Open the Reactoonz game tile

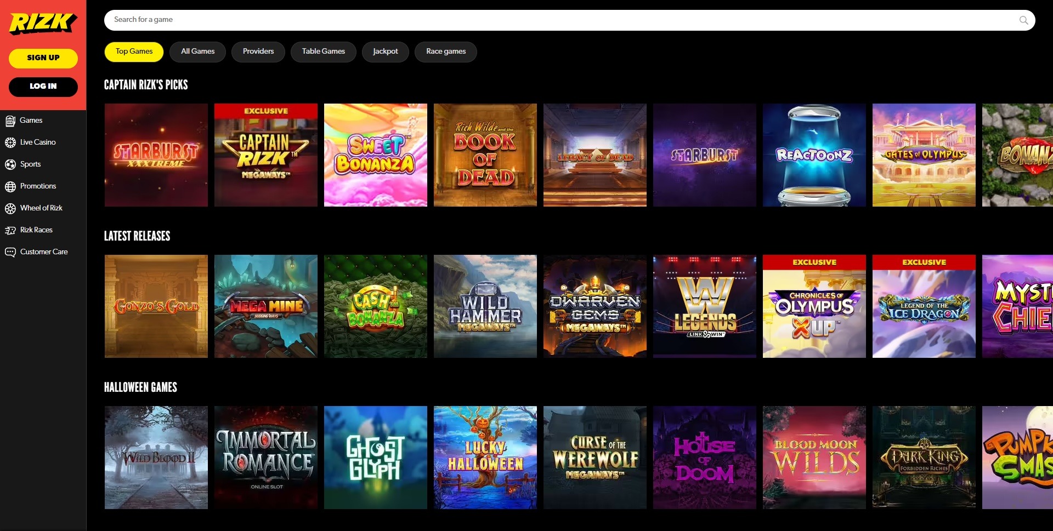(814, 155)
